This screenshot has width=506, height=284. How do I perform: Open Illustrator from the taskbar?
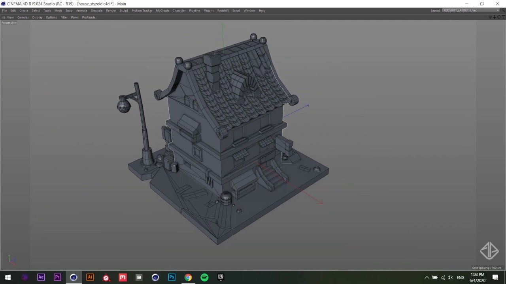click(90, 277)
